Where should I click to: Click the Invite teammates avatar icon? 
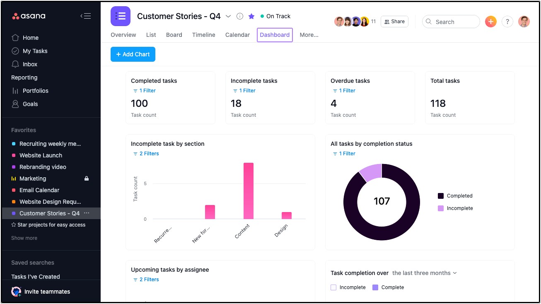tap(16, 292)
